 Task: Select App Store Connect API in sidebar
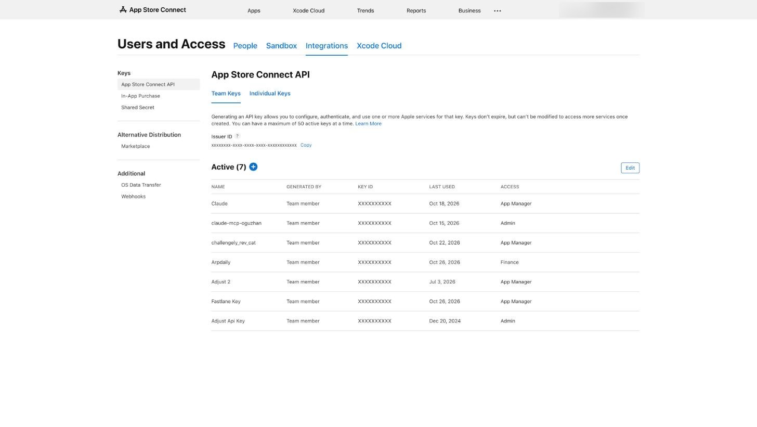click(x=159, y=84)
